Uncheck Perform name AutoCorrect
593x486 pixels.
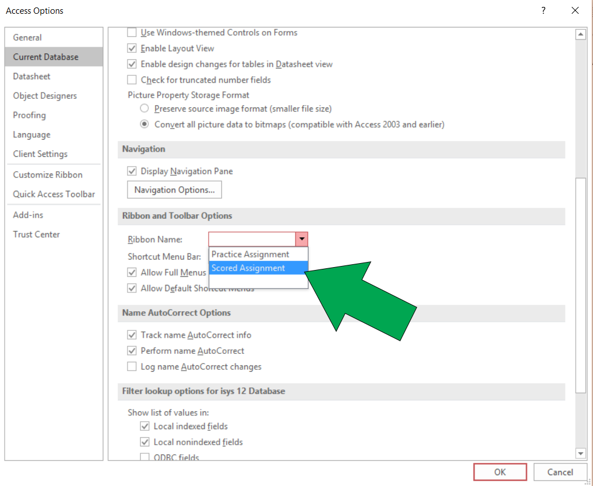132,351
